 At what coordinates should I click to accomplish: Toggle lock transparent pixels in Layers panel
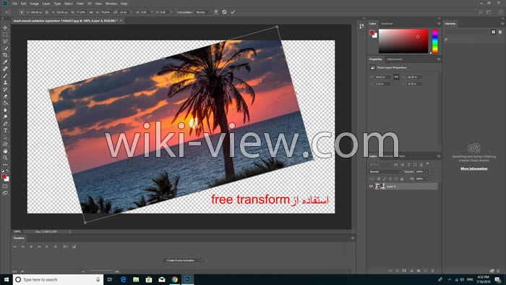click(x=379, y=179)
